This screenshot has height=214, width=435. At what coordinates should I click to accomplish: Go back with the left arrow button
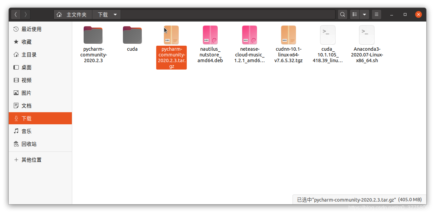point(16,14)
